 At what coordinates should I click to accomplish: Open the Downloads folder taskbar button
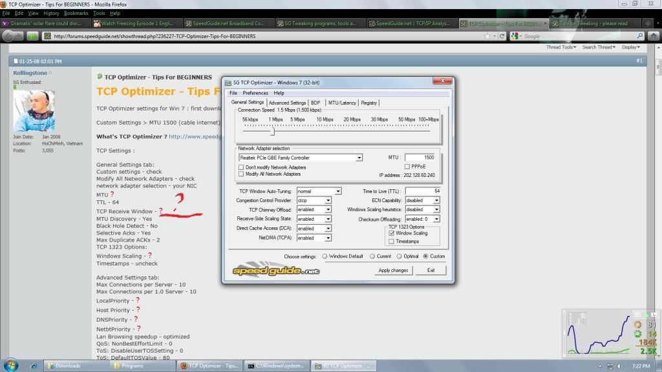tap(72, 366)
